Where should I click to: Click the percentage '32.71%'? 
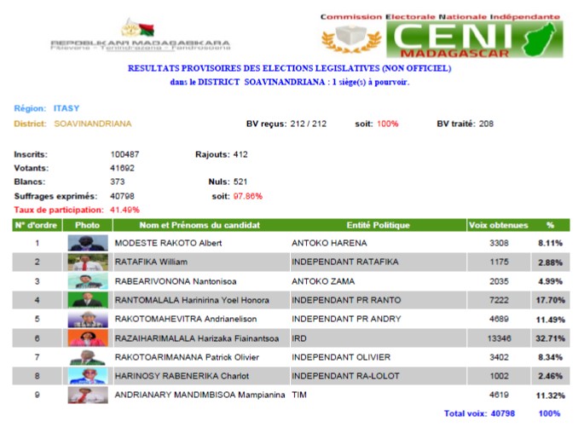[551, 338]
